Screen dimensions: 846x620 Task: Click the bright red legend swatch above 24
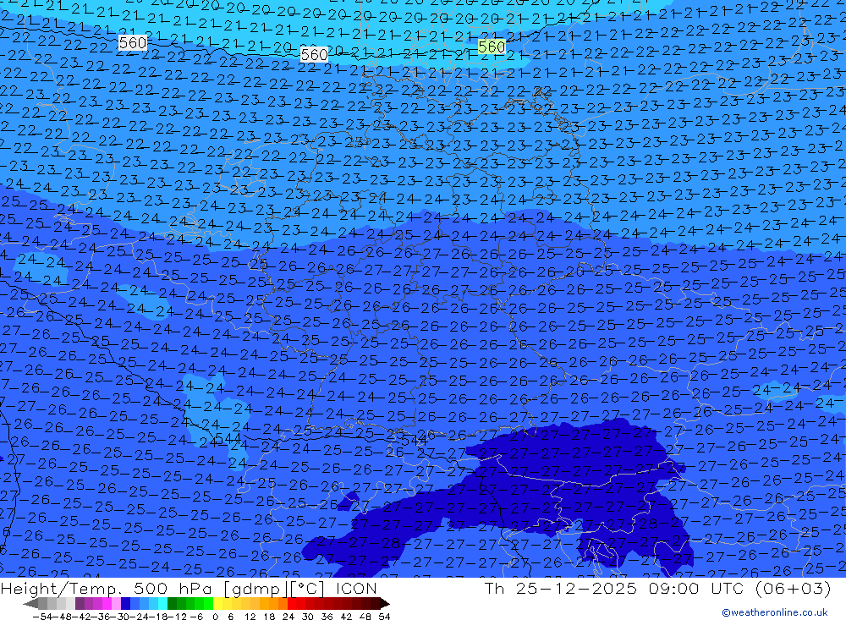click(292, 603)
